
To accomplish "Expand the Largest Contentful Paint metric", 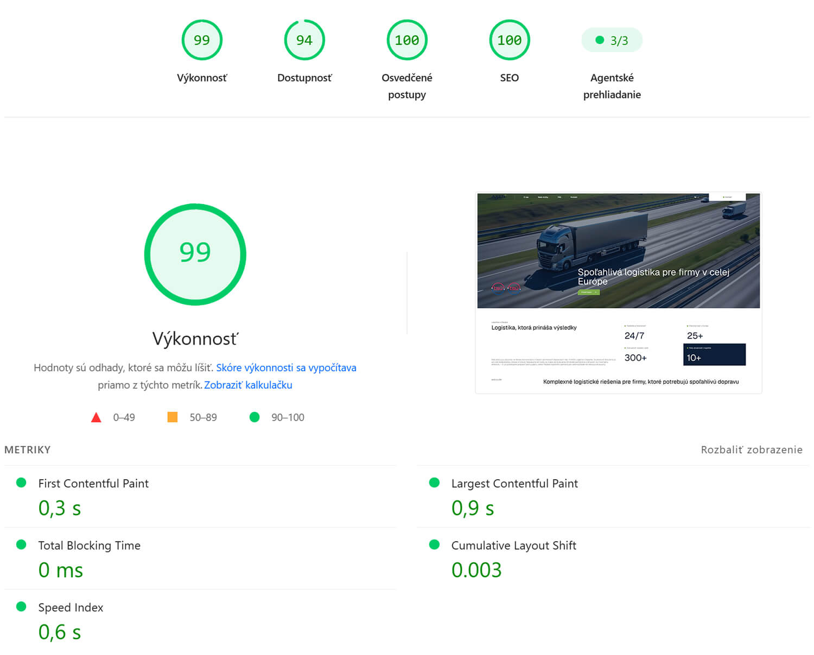I will (x=613, y=496).
